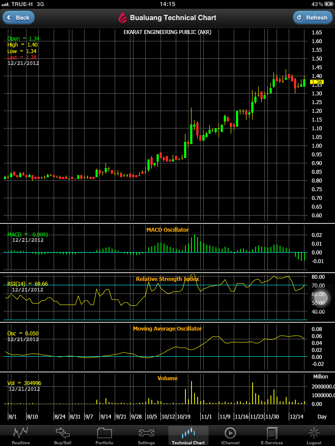Tap the Relative Strength Index title
This screenshot has width=335, height=446.
pos(167,279)
